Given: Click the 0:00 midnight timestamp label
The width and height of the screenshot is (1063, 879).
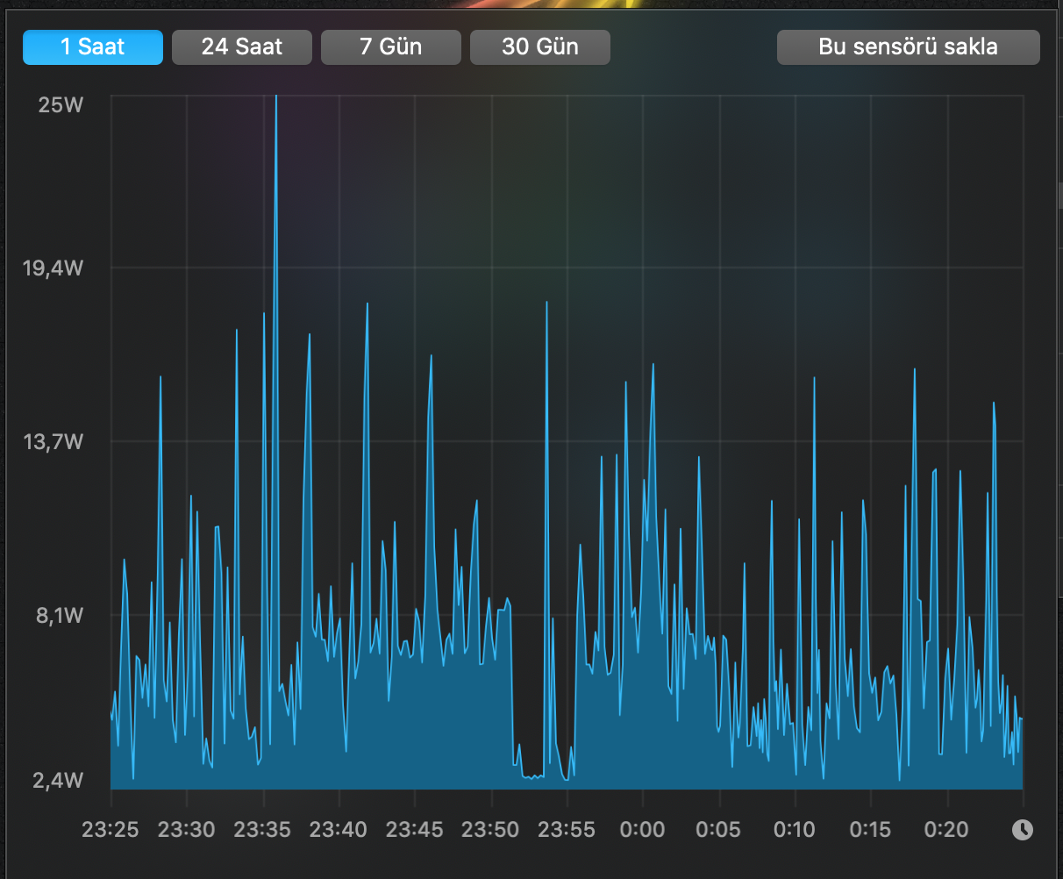Looking at the screenshot, I should coord(642,829).
